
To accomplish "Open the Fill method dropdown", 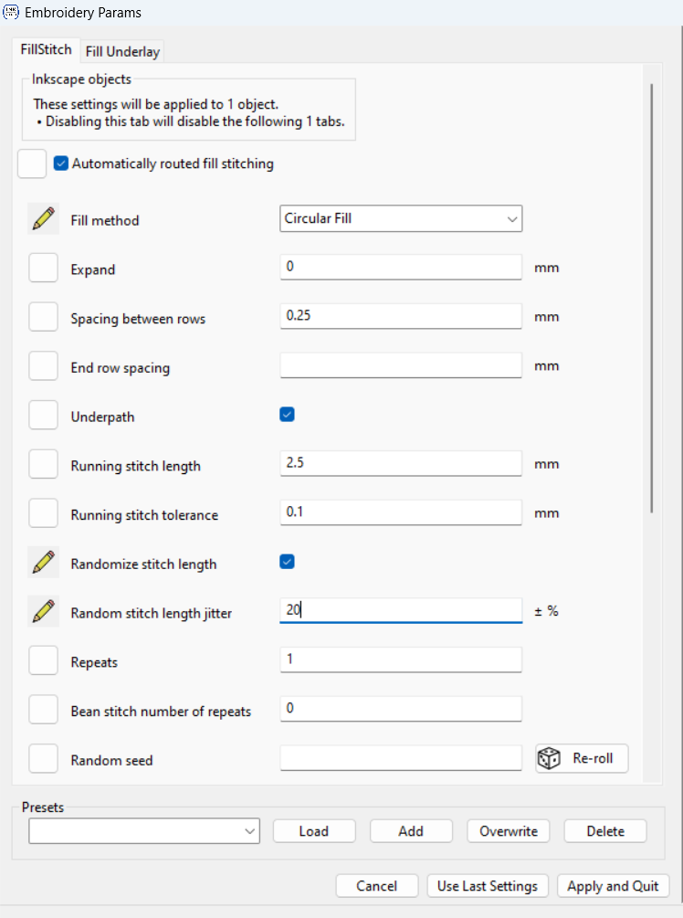I will [x=401, y=219].
